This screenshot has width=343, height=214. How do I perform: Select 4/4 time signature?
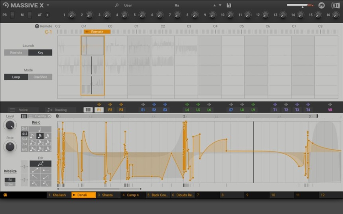coord(24,134)
